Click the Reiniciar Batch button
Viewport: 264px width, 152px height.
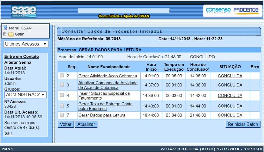(x=243, y=124)
